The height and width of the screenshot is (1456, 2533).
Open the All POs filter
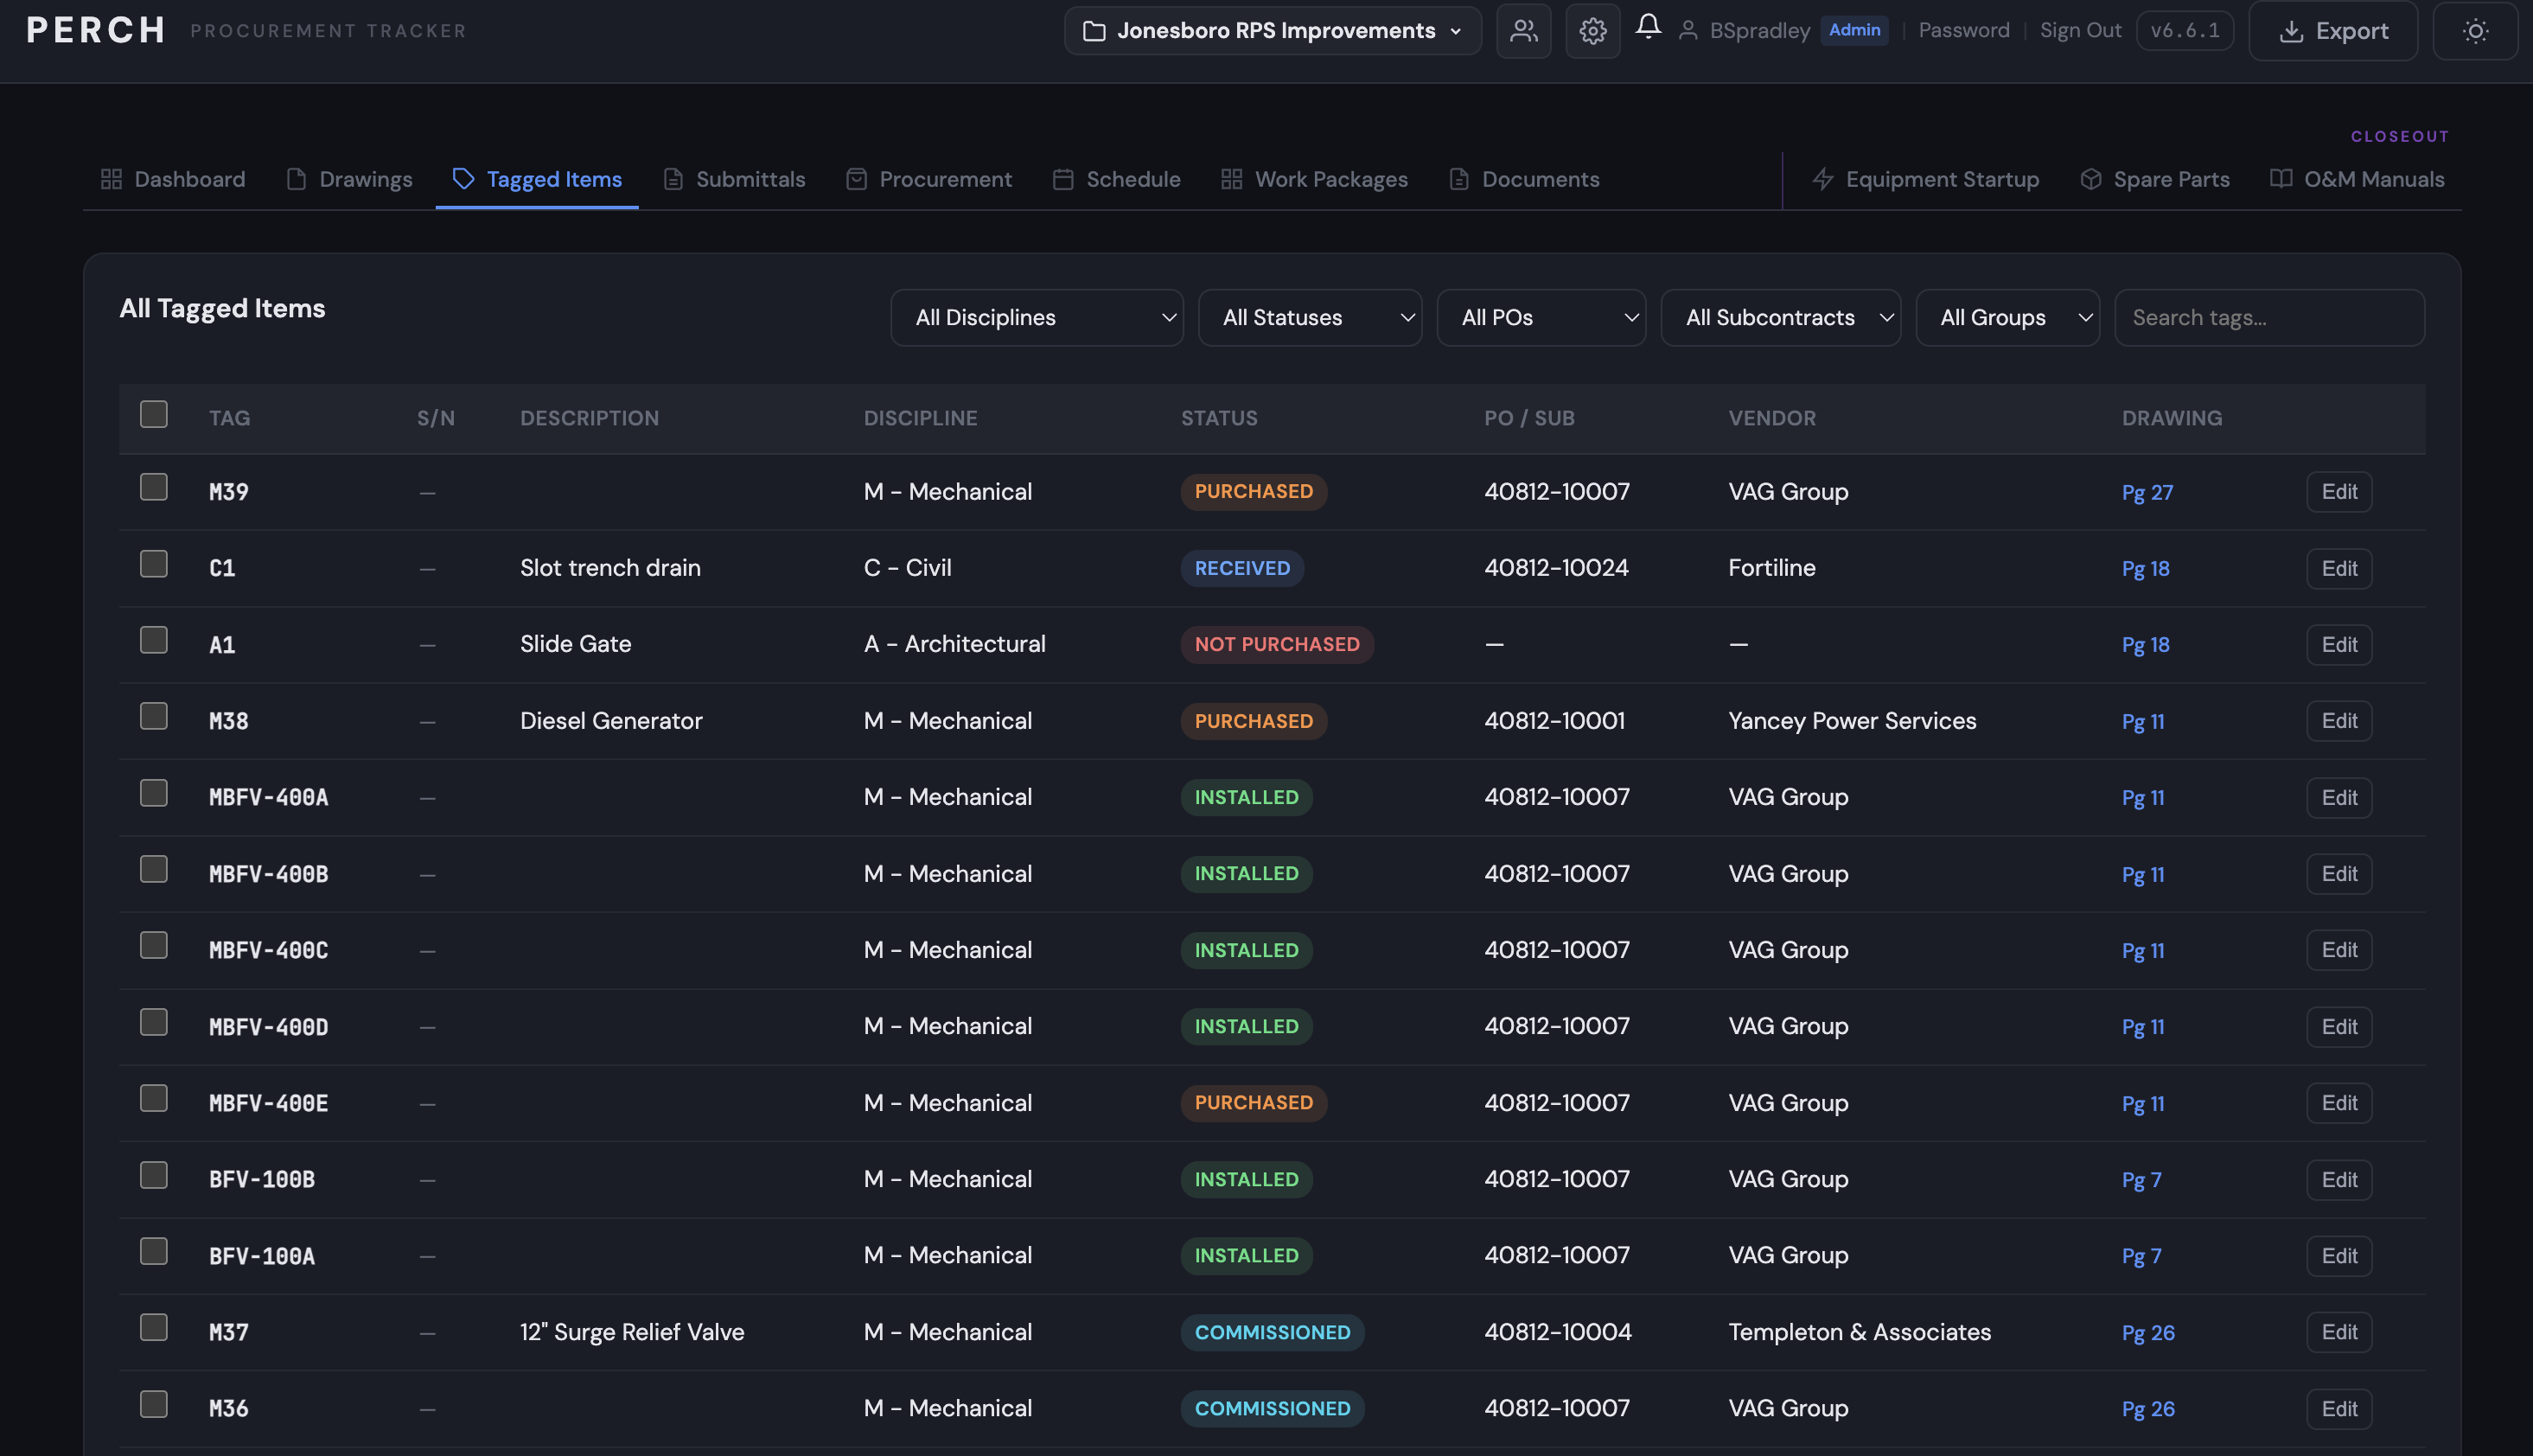click(x=1541, y=318)
